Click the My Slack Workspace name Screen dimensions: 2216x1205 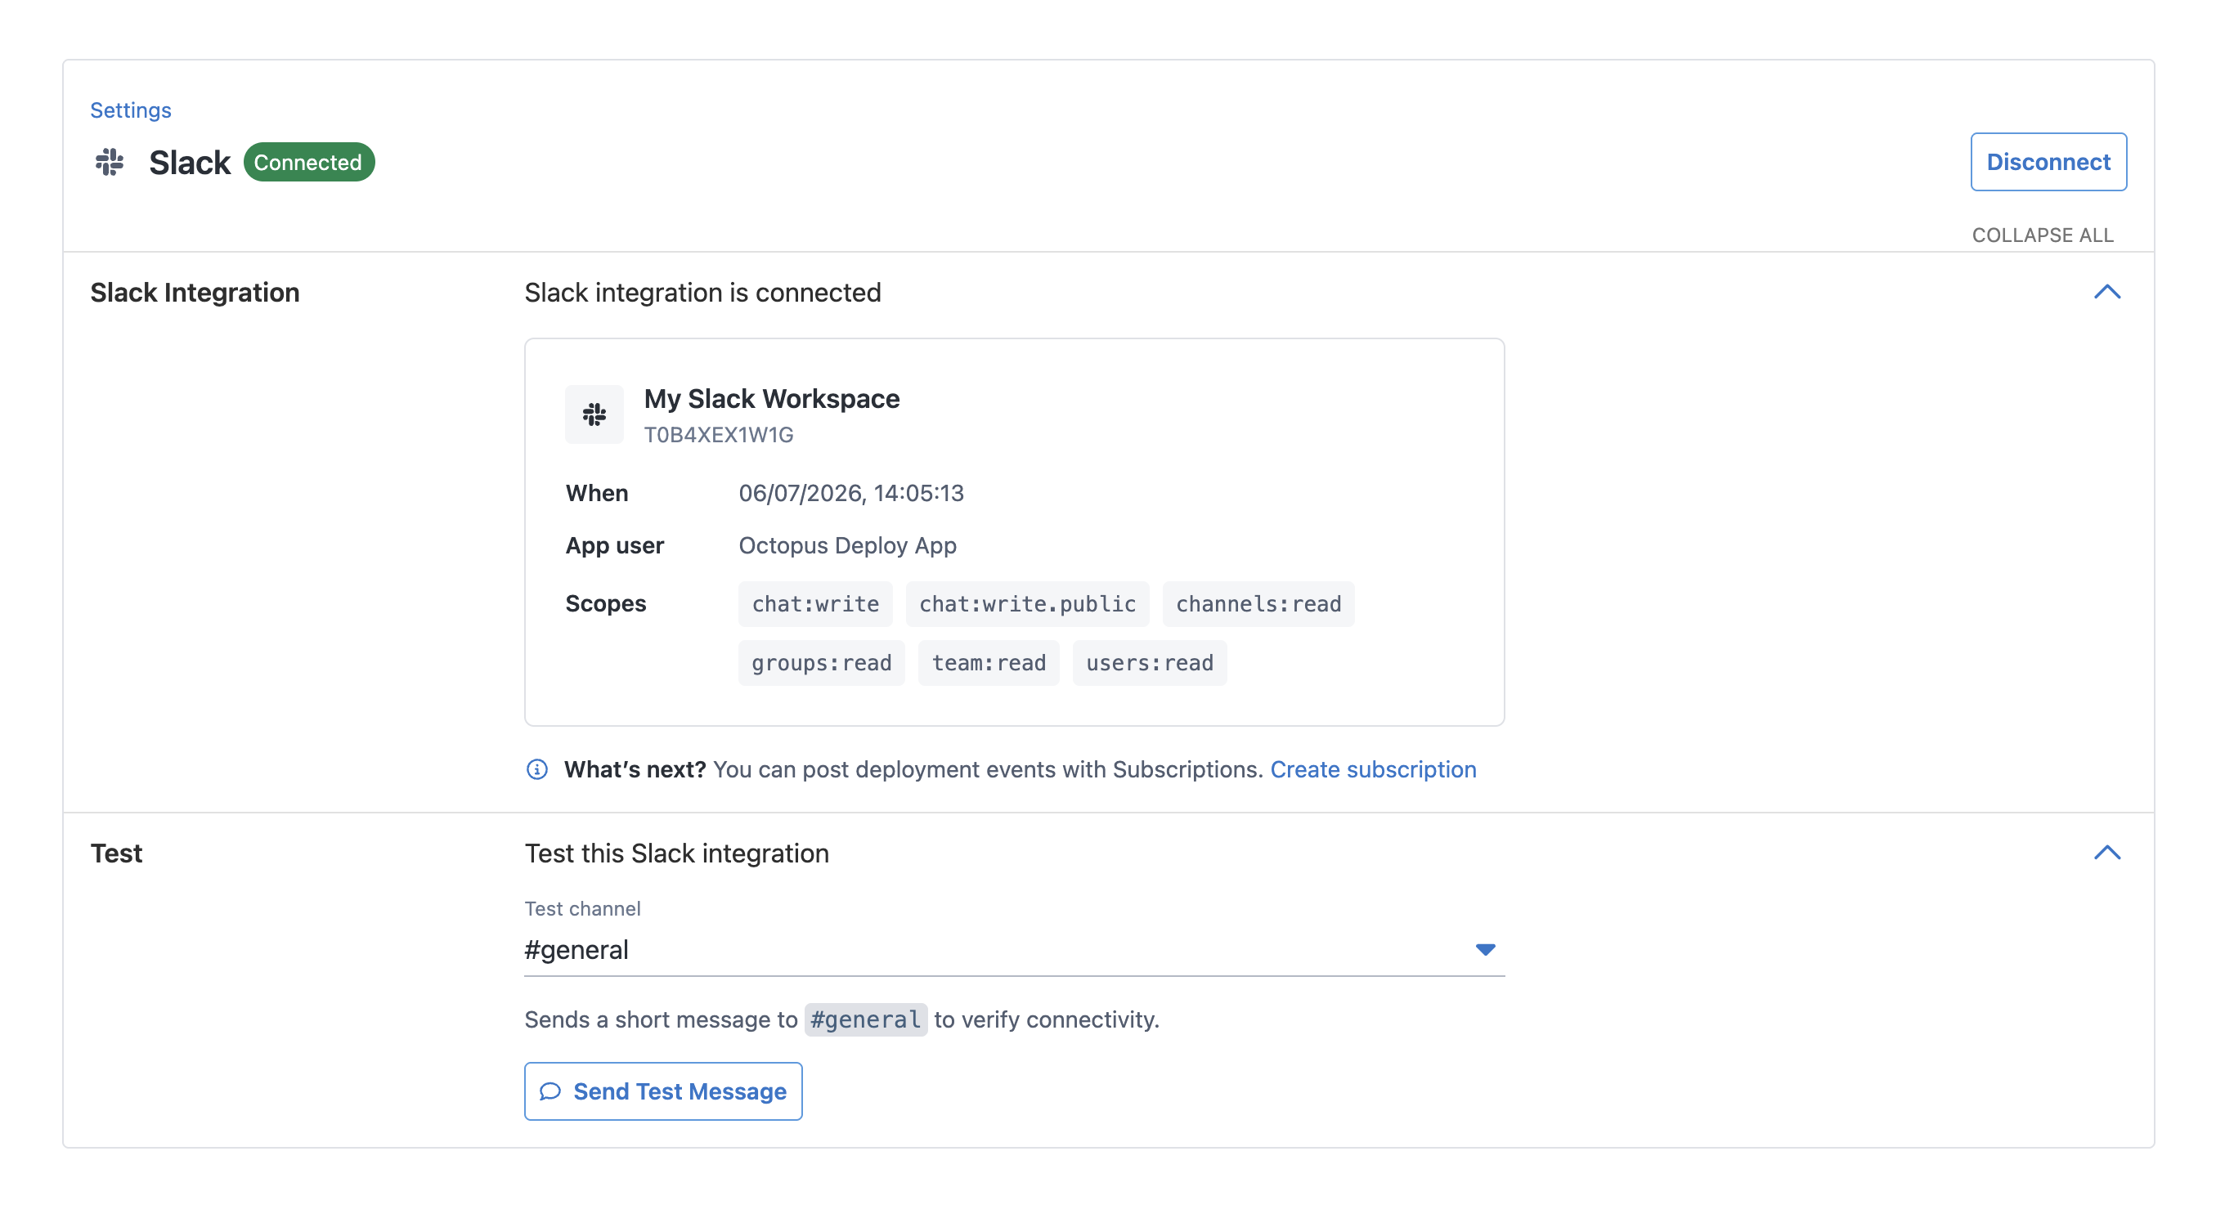(772, 398)
